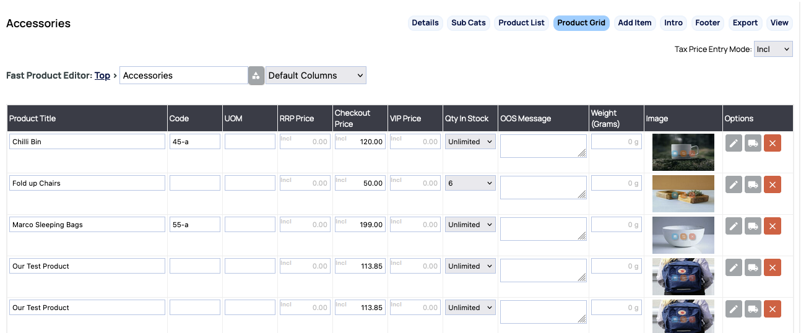Expand the Default Columns dropdown
Image resolution: width=801 pixels, height=333 pixels.
tap(316, 76)
